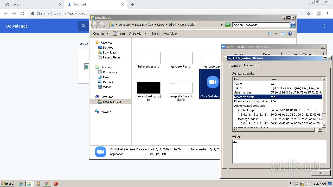
Task: Toggle the preview pane icon
Action: pyautogui.click(x=283, y=34)
